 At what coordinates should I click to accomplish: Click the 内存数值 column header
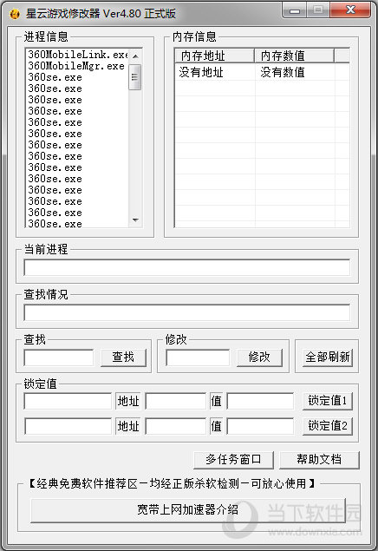tap(294, 56)
